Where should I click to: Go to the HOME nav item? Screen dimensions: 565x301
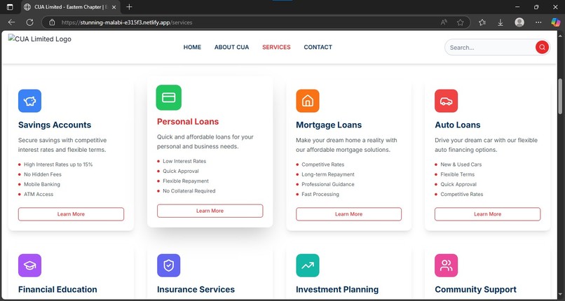point(192,47)
